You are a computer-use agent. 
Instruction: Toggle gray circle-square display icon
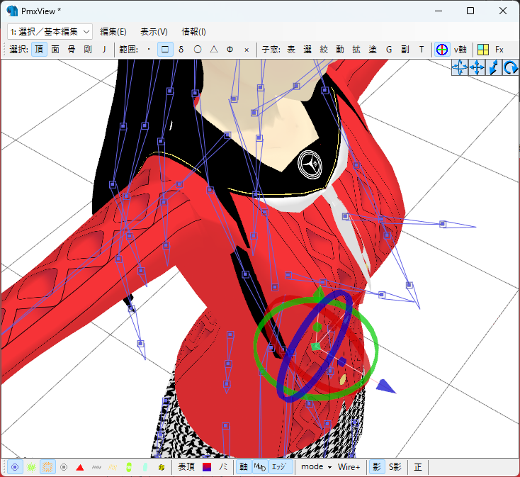(x=64, y=467)
